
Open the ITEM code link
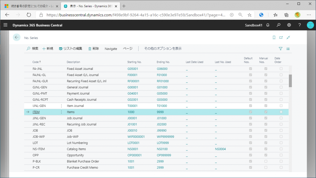point(36,112)
